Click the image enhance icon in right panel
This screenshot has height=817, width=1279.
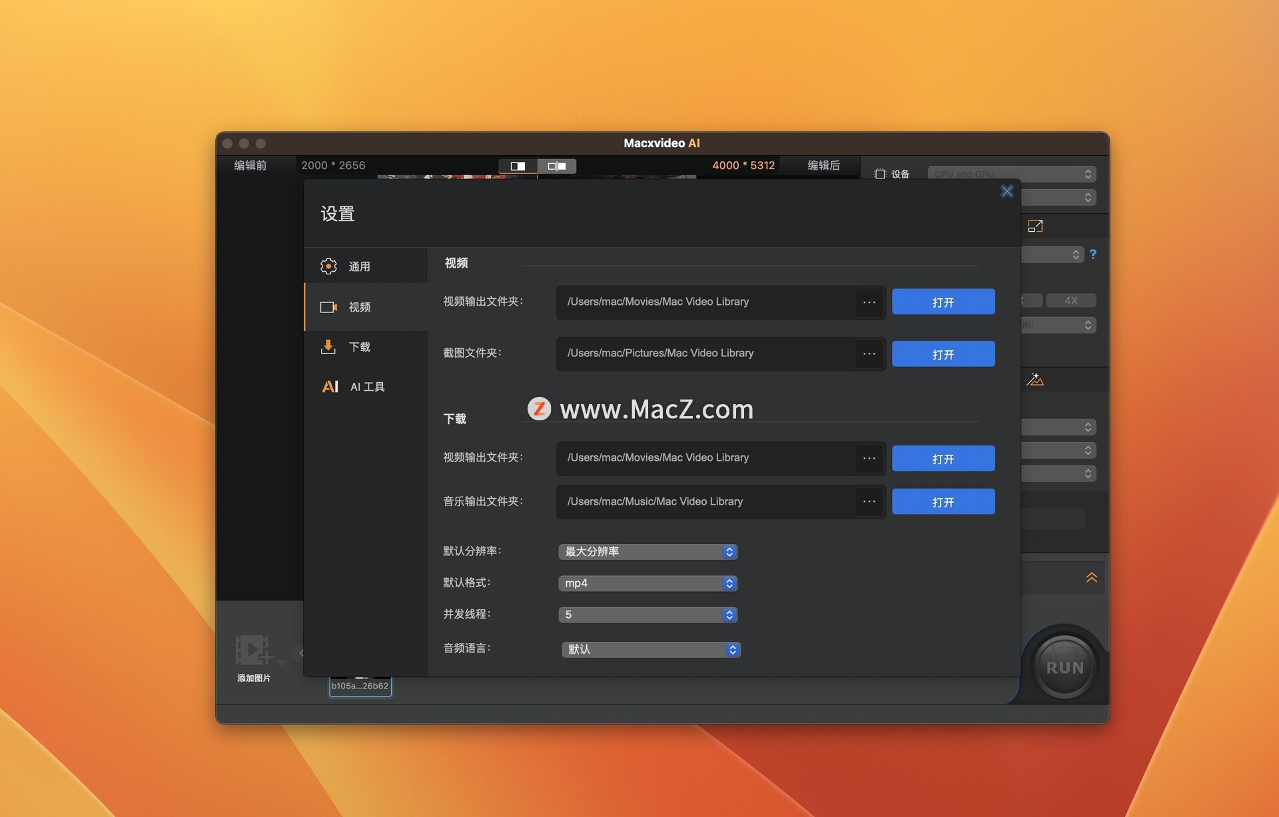pyautogui.click(x=1035, y=380)
